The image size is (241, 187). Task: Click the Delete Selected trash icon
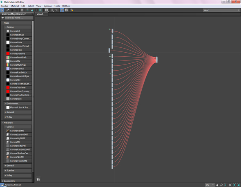tap(22, 10)
